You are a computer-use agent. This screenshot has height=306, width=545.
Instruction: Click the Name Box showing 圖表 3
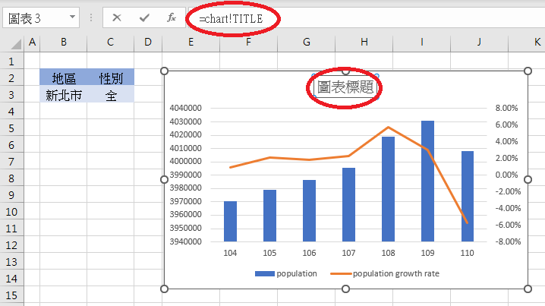tap(34, 17)
